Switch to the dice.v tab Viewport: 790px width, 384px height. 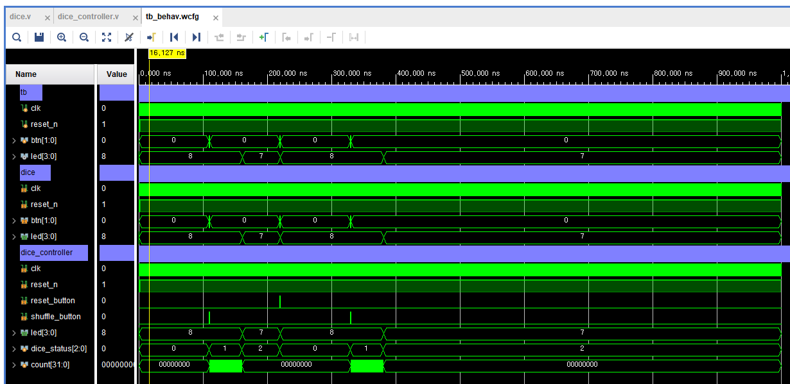click(x=21, y=17)
